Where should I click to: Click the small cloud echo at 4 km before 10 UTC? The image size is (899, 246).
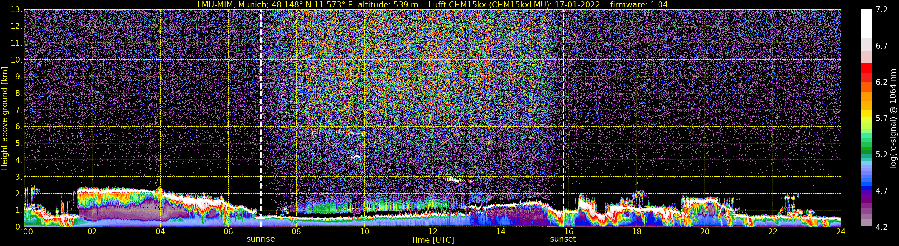[x=357, y=157]
